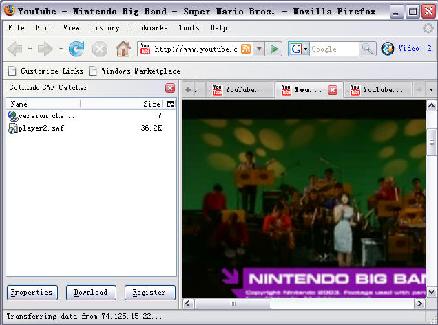Click the Video: 2 link in toolbar

tap(415, 49)
